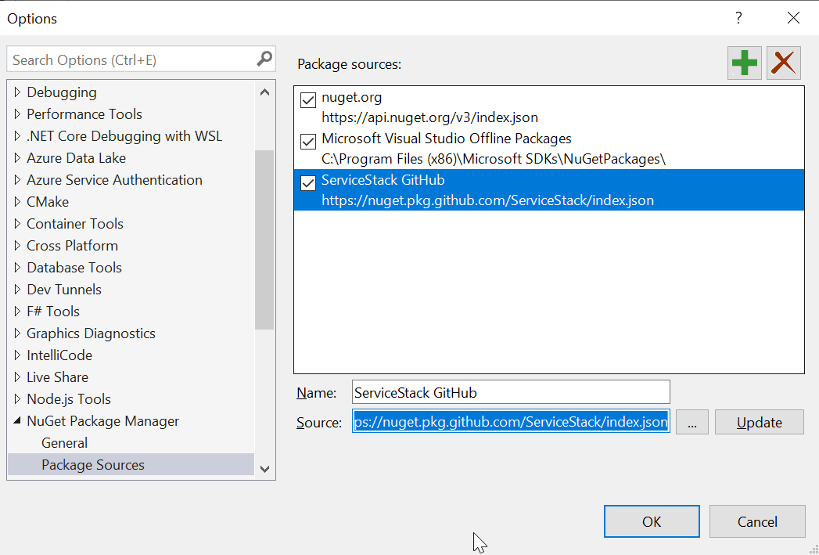Select the ServiceStack GitHub source row
Viewport: 819px width, 555px height.
549,189
